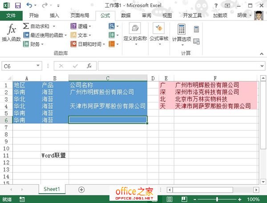Open Date and Time functions clock icon
The image size is (267, 203).
tap(73, 44)
